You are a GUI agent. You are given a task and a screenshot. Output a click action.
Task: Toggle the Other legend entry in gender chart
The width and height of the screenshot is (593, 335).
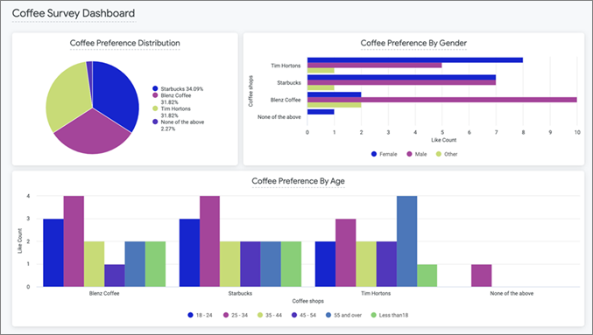click(447, 154)
